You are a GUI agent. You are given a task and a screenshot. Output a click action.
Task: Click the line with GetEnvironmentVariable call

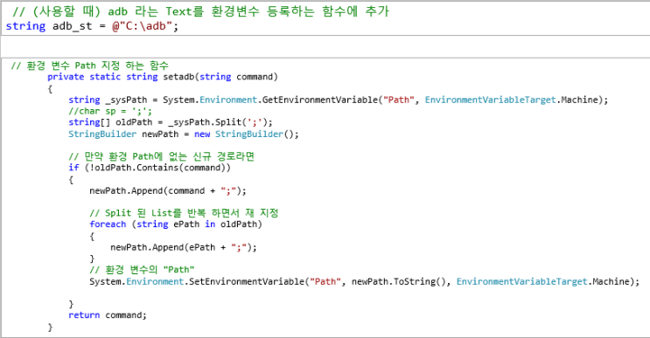339,100
